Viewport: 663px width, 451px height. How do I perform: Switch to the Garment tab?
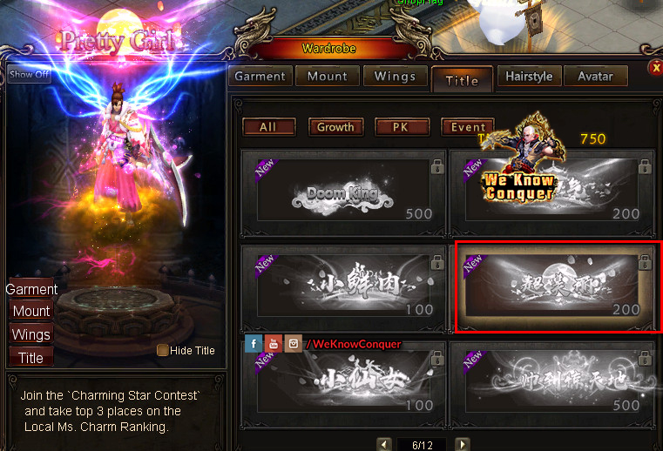coord(260,76)
